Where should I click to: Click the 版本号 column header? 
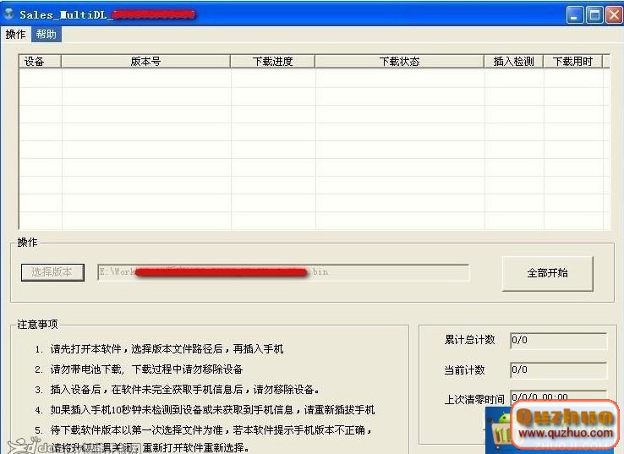[145, 61]
